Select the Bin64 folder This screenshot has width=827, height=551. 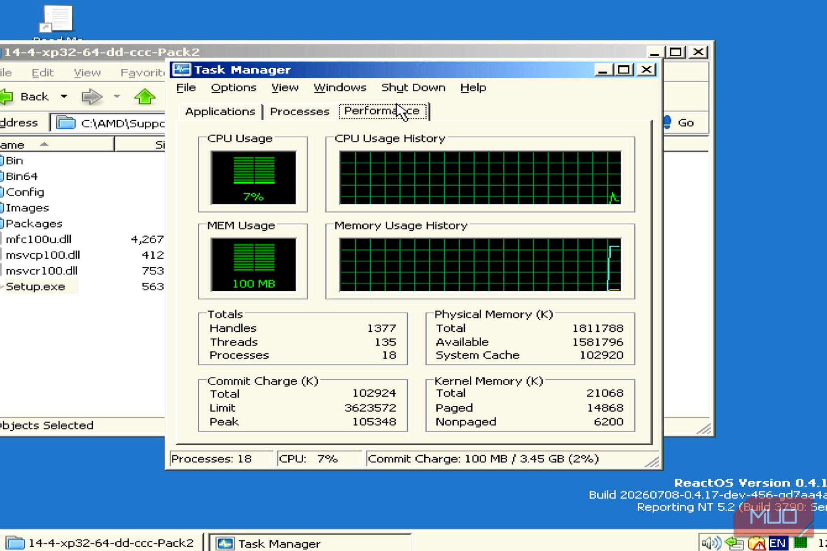[19, 176]
